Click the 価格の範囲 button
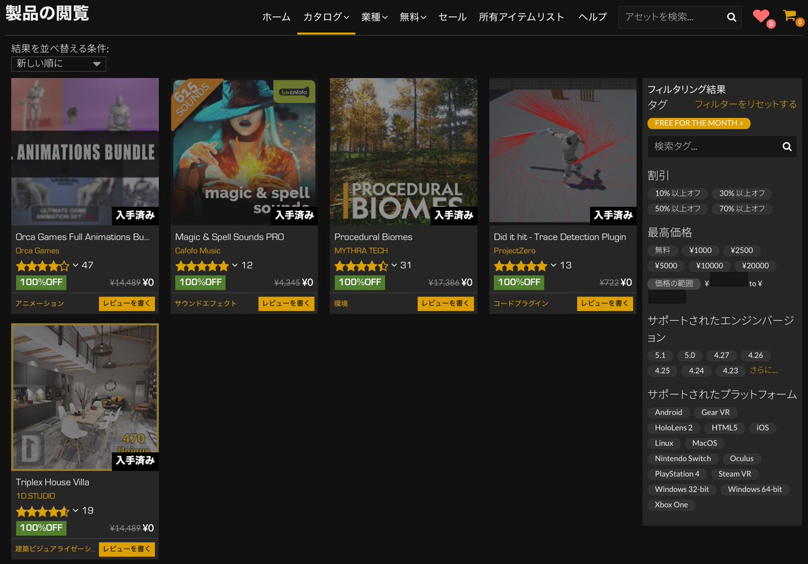The width and height of the screenshot is (808, 564). pos(675,283)
